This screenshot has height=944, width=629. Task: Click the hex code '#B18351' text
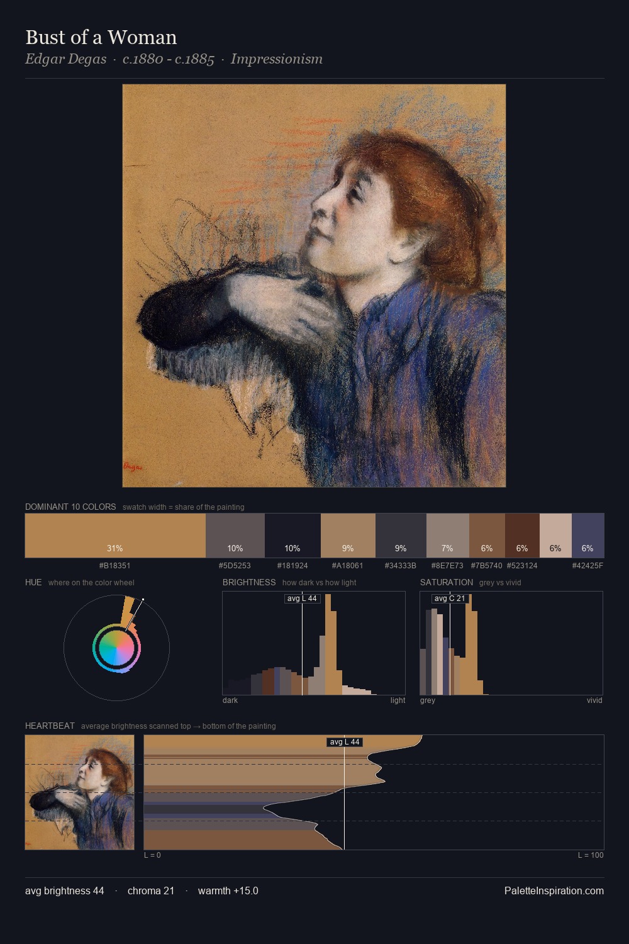(114, 566)
